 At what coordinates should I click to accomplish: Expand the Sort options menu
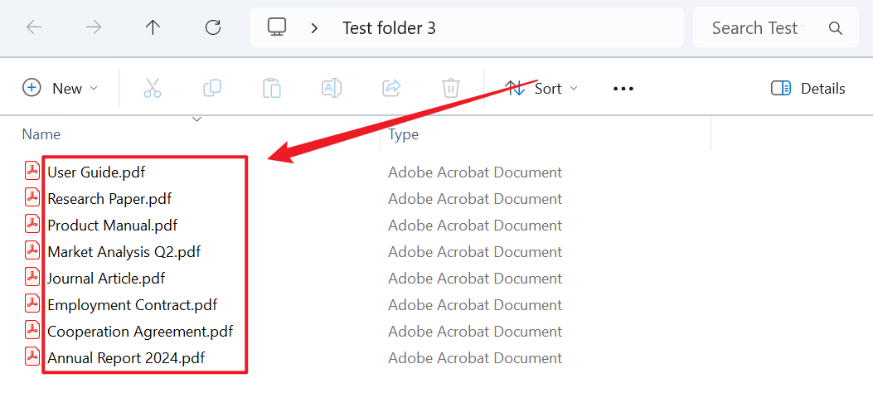tap(542, 88)
